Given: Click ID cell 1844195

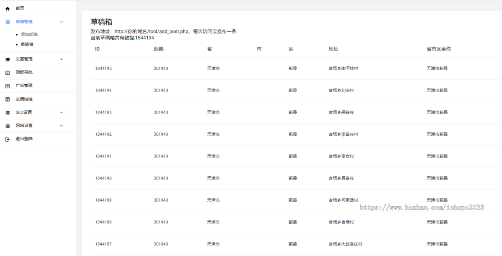Looking at the screenshot, I should pyautogui.click(x=103, y=68).
